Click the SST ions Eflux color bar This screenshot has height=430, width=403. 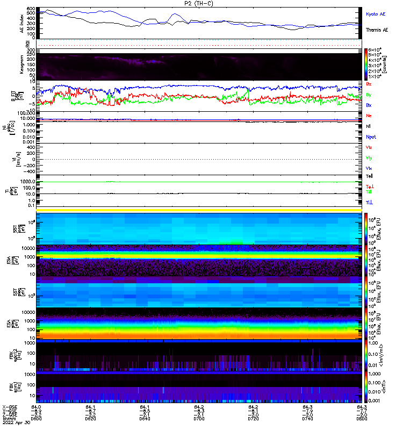366,229
